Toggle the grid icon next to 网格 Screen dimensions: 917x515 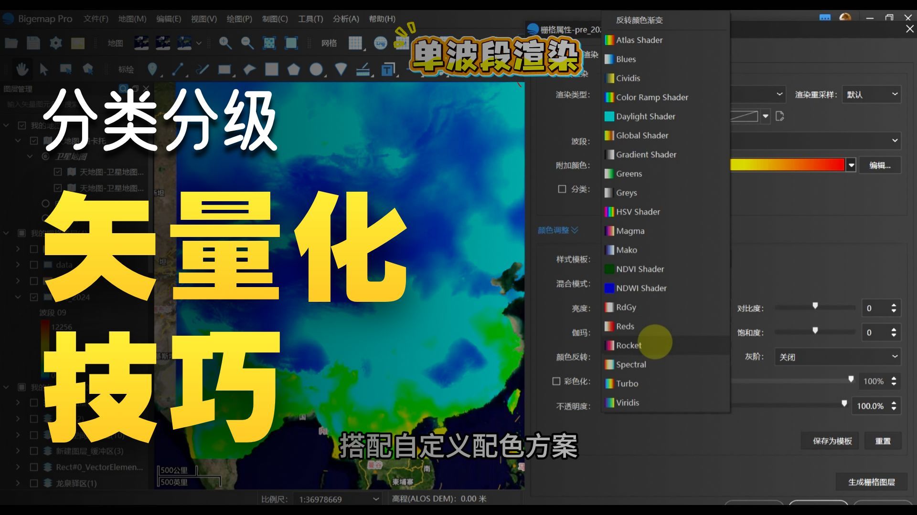coord(355,43)
